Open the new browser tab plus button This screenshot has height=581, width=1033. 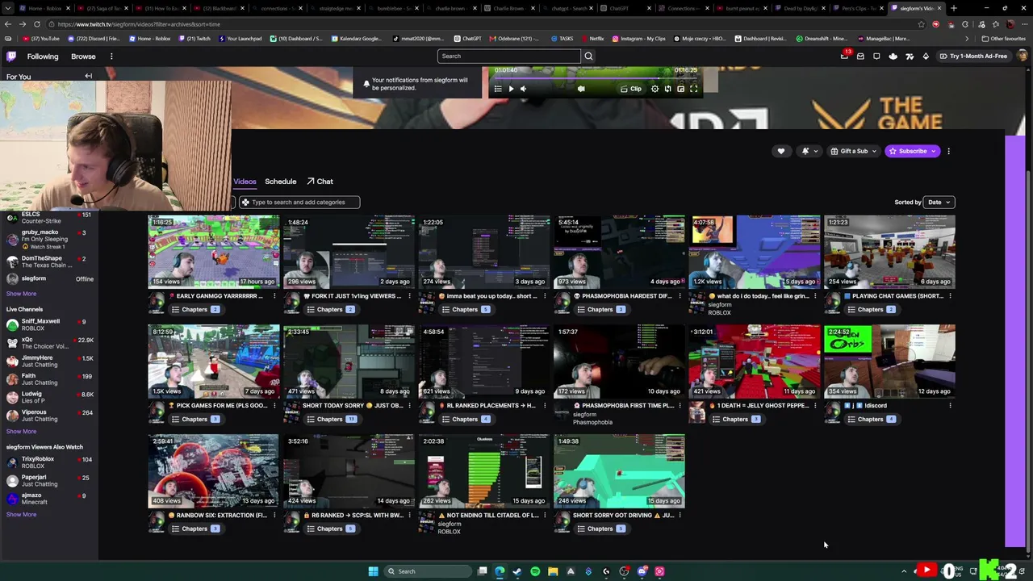coord(954,8)
